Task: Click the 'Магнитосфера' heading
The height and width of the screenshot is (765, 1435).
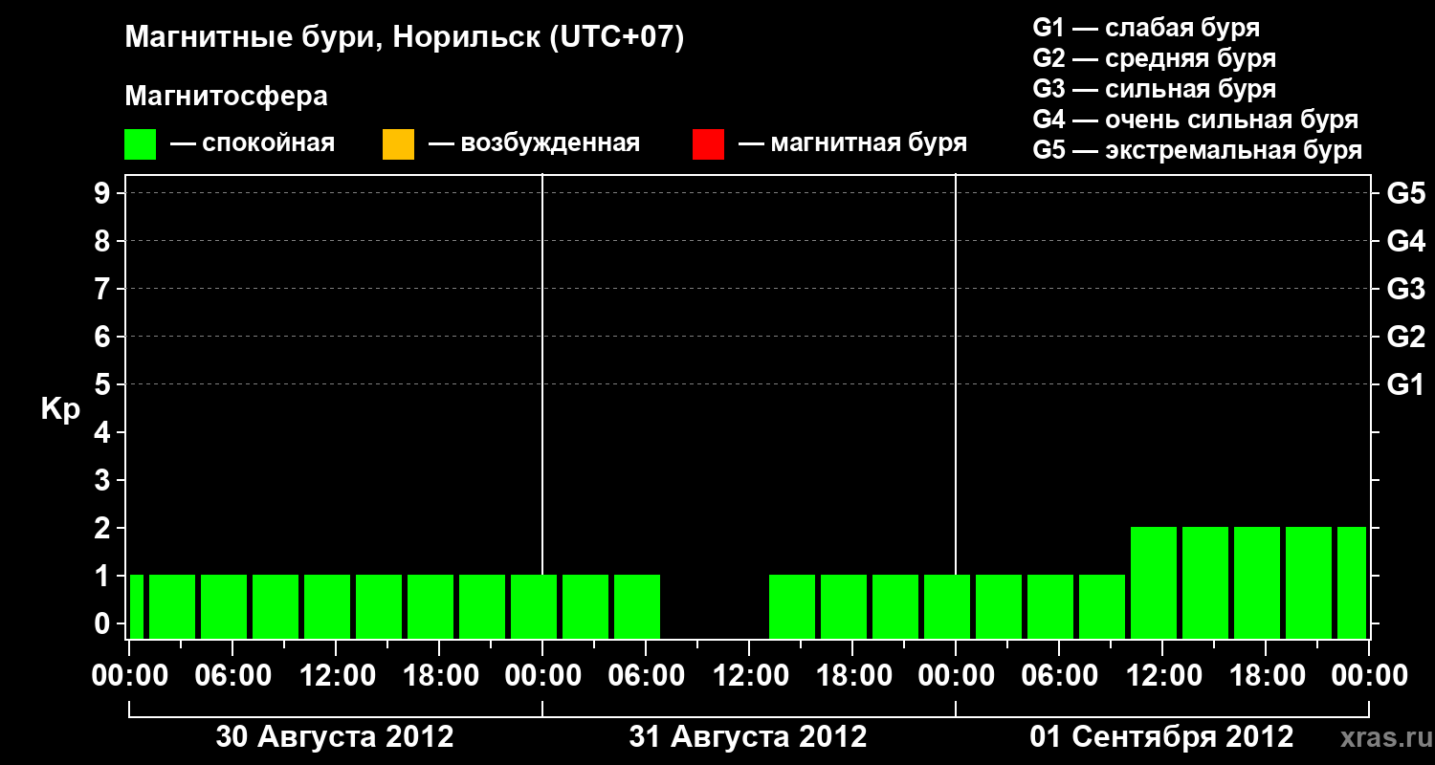Action: pos(226,97)
